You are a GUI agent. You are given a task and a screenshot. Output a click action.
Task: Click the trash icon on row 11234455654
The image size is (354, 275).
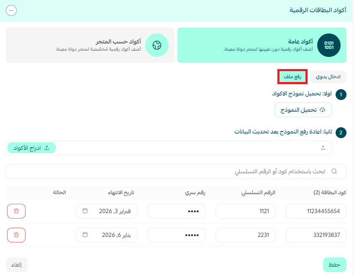16,211
